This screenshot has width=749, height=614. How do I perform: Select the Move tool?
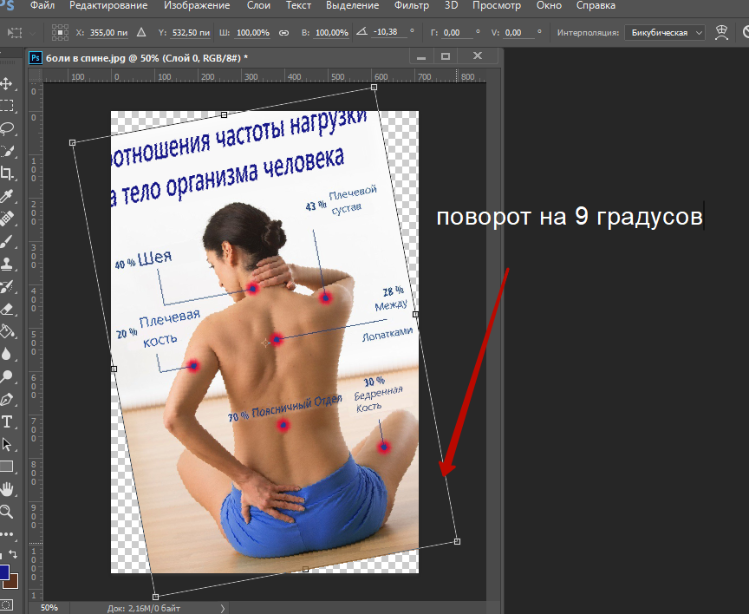point(7,84)
